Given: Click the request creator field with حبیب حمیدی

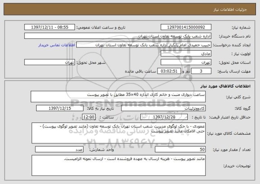Looking at the screenshot, I should click(144, 45).
